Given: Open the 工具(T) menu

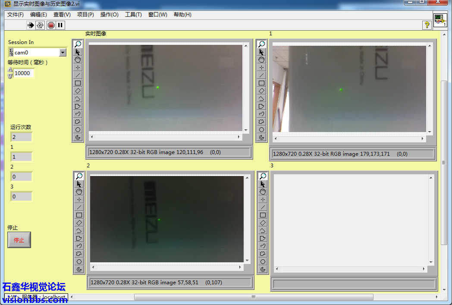Looking at the screenshot, I should click(133, 15).
